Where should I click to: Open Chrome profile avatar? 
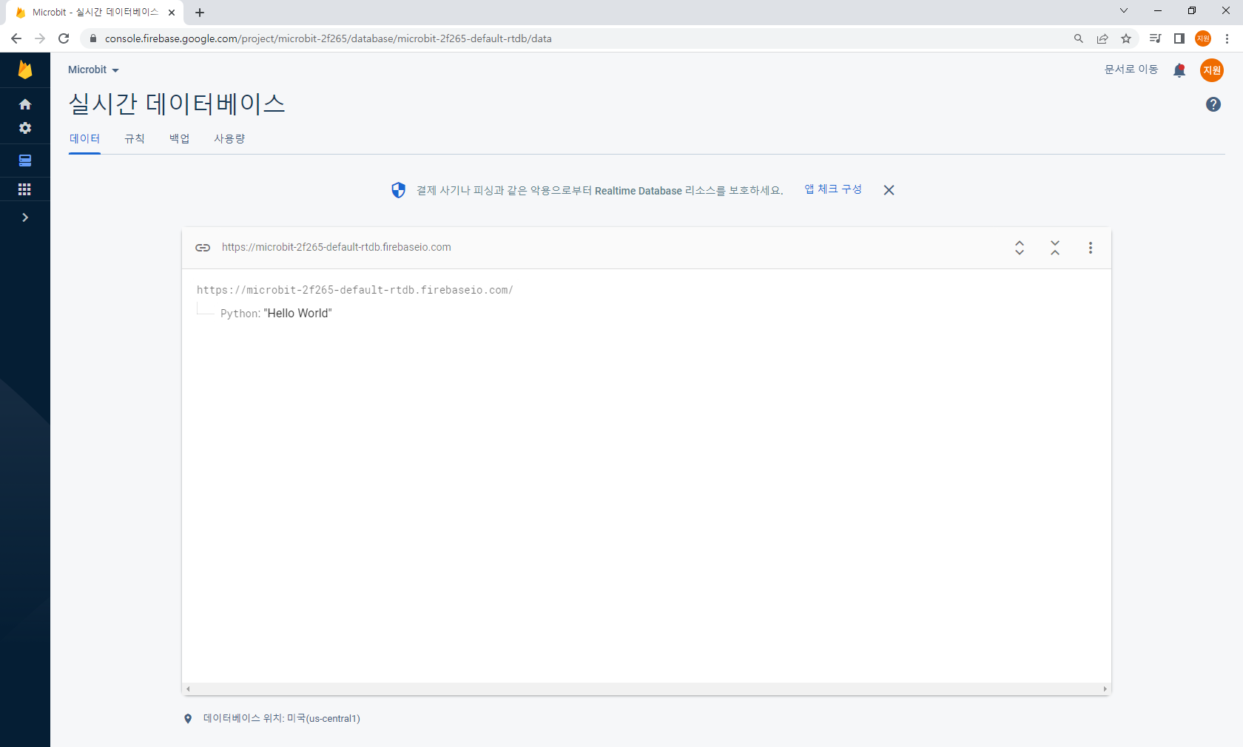1203,38
